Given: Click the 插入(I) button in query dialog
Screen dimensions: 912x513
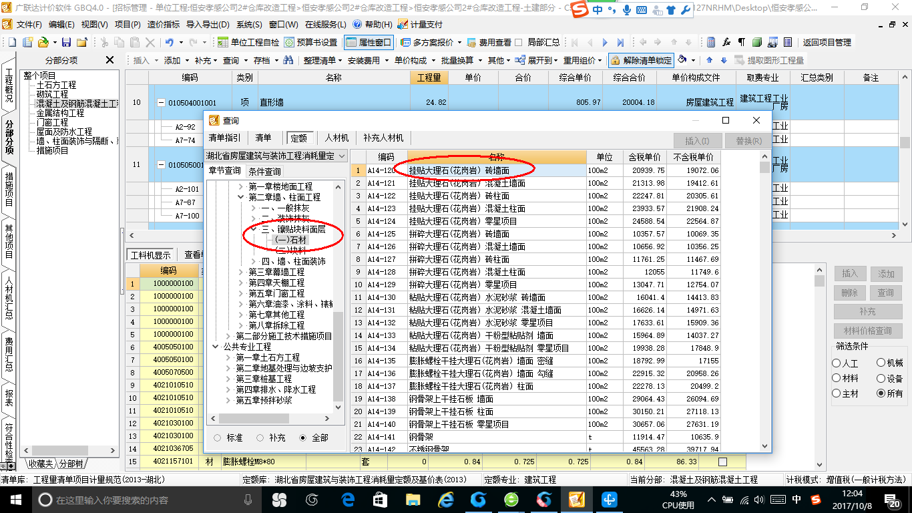Looking at the screenshot, I should click(696, 141).
